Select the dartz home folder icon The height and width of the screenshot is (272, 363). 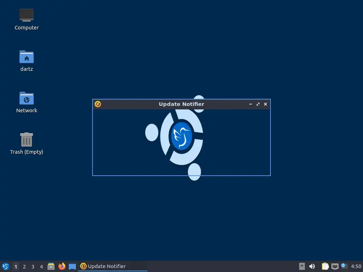pos(27,61)
